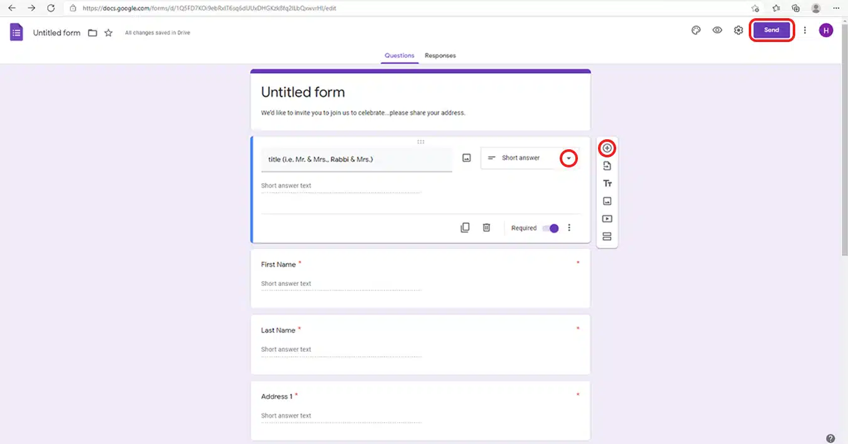This screenshot has width=848, height=444.
Task: Click the question title input field
Action: [x=356, y=159]
